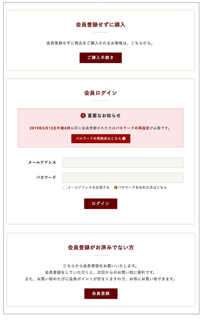202x324 pixels.
Task: Click the メールアドレス field label
Action: point(42,162)
